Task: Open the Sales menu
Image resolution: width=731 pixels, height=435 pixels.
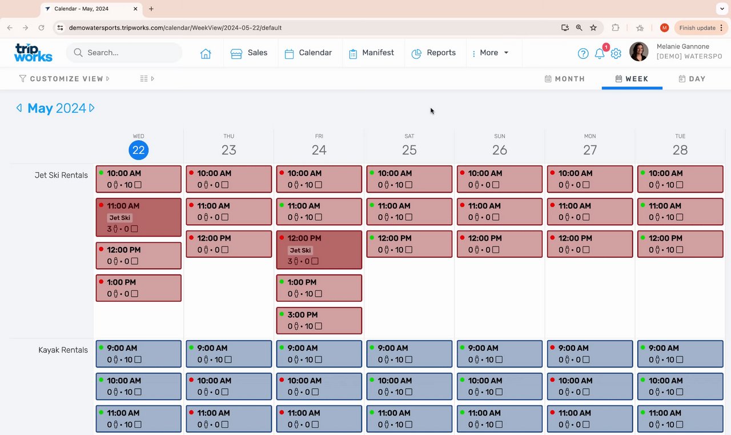Action: point(249,53)
